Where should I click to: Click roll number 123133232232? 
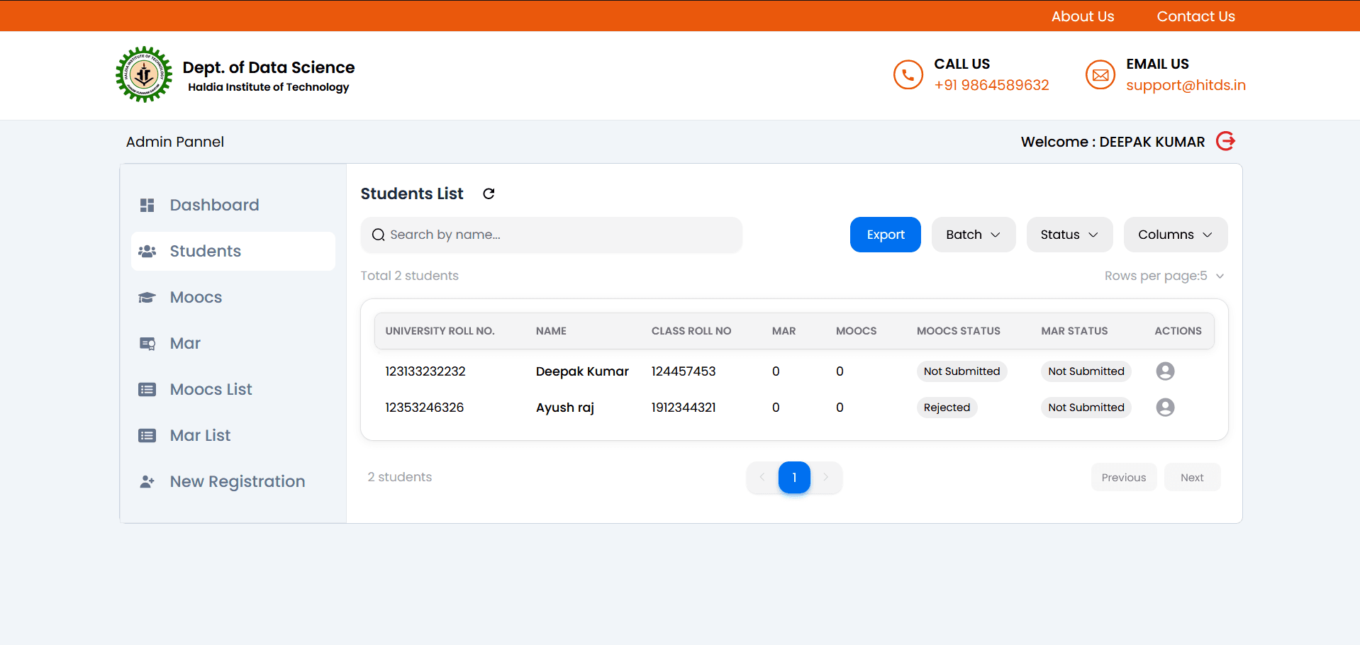click(x=425, y=371)
